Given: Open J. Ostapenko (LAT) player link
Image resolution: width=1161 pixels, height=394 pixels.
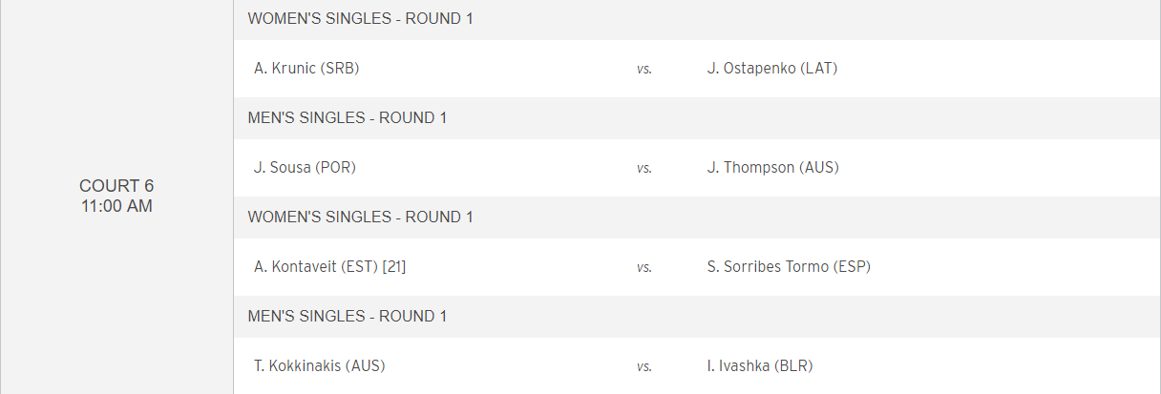Looking at the screenshot, I should coord(772,68).
